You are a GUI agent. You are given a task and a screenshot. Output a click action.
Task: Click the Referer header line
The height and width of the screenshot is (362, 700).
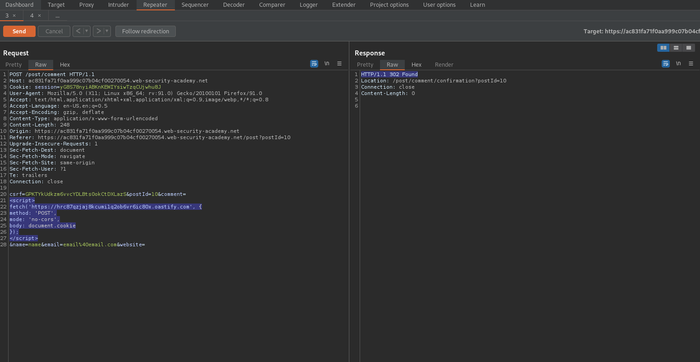[150, 137]
